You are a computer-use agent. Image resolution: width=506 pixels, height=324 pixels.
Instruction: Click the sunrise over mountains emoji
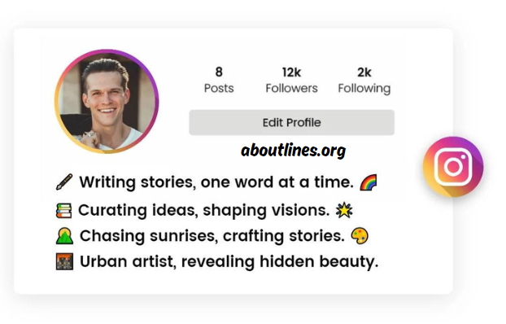click(x=64, y=236)
